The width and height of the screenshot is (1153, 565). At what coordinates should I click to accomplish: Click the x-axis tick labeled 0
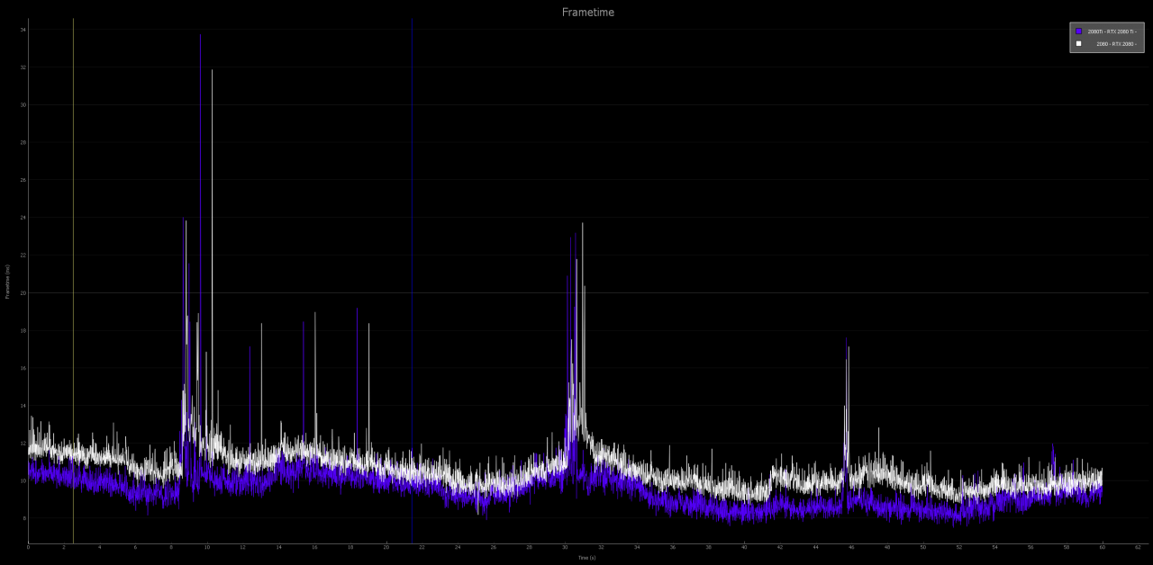pos(28,548)
